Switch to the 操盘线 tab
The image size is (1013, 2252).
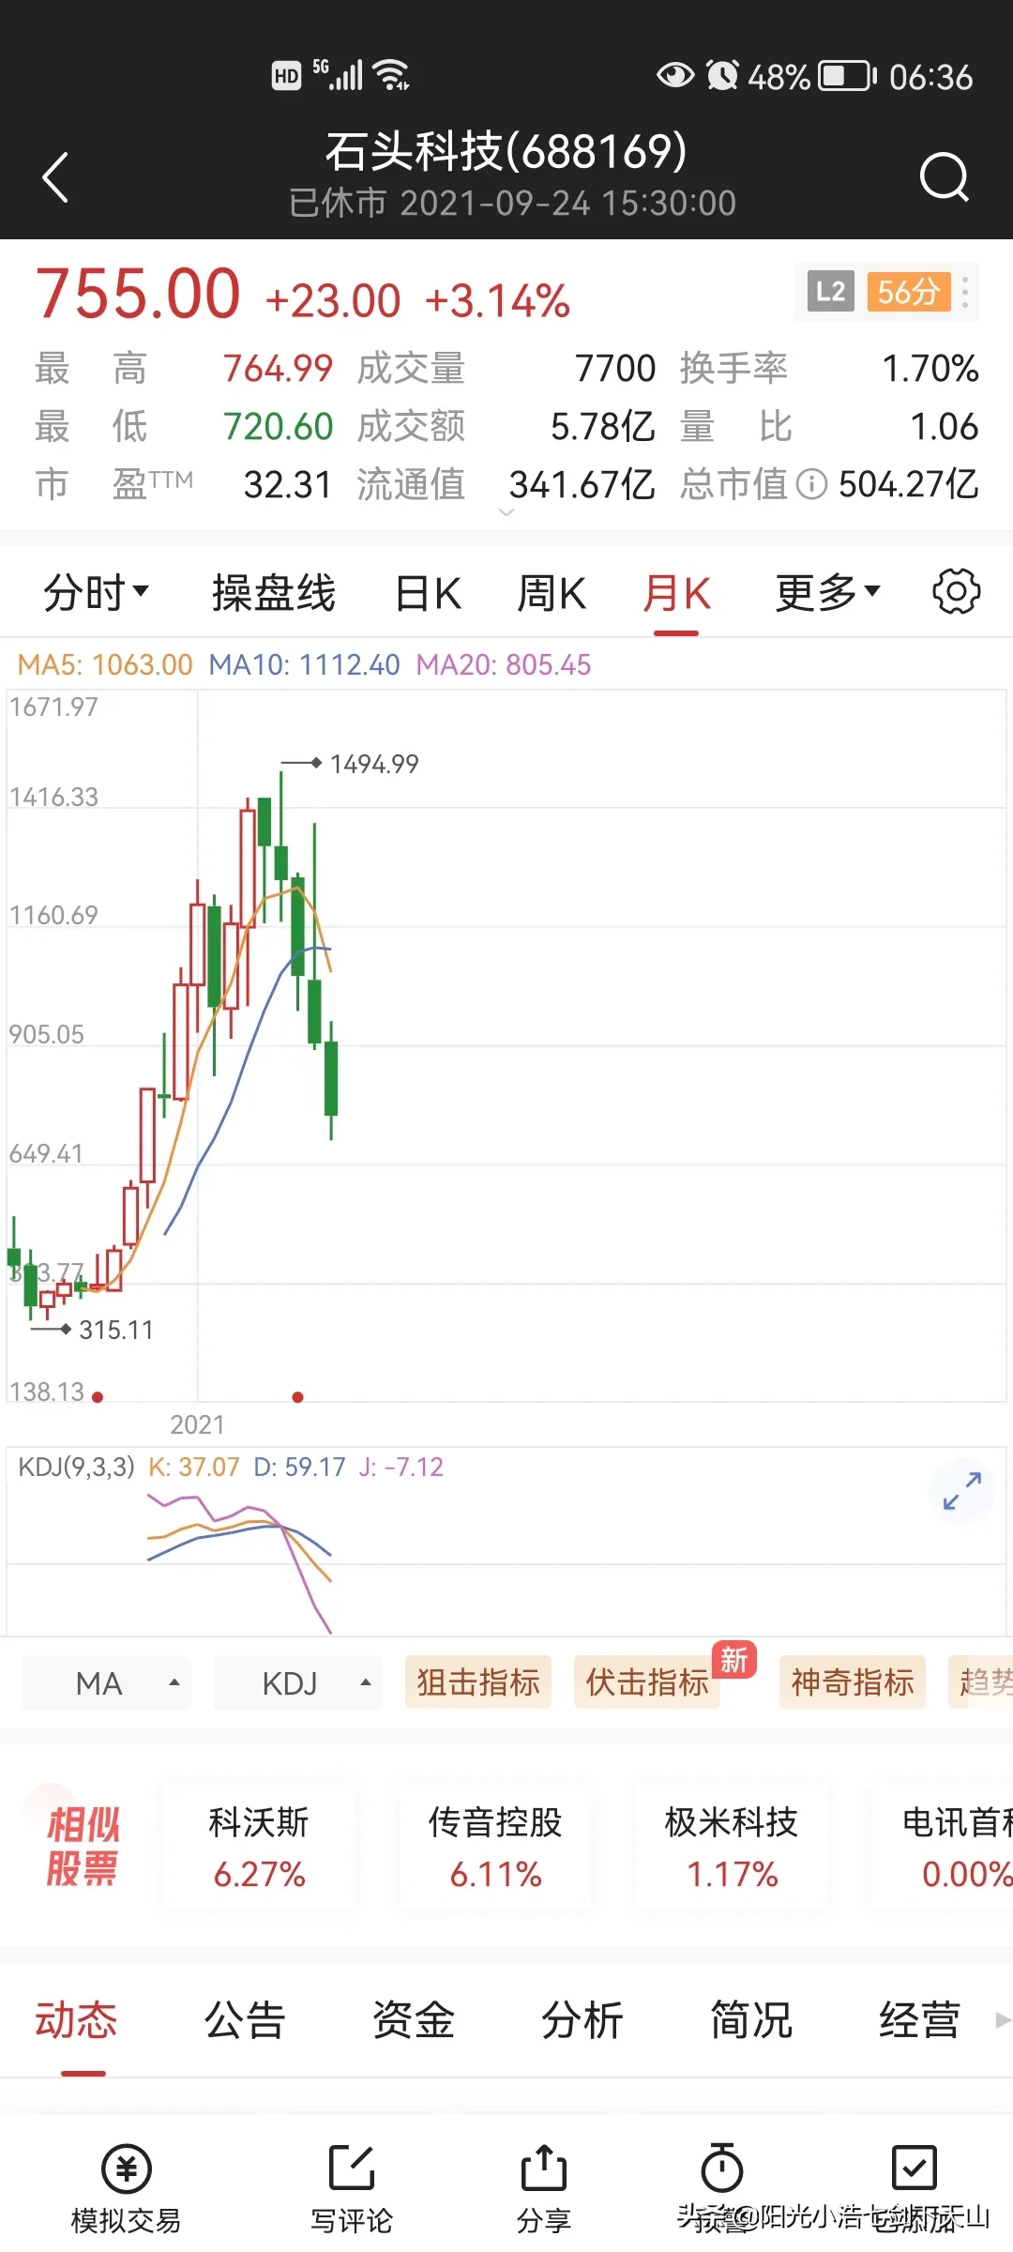point(273,592)
